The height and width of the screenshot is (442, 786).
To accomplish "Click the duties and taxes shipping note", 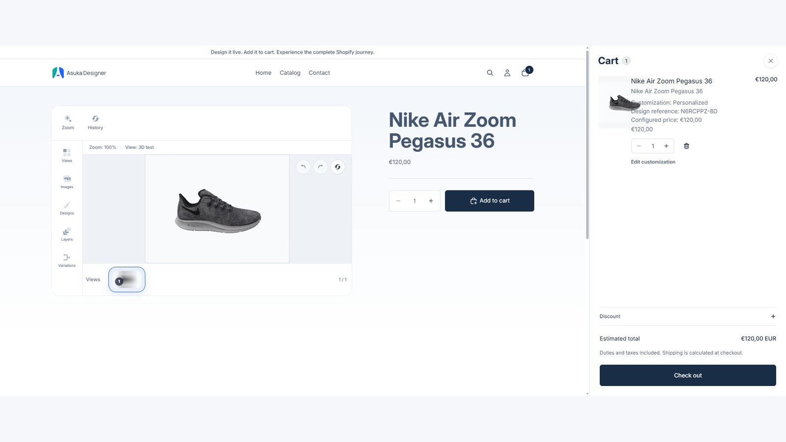I will coord(671,353).
